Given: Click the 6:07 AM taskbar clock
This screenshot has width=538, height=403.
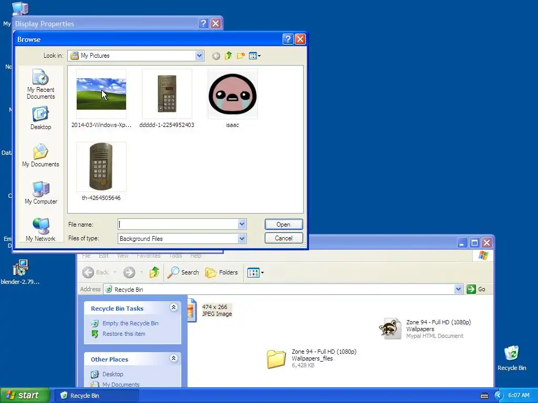Looking at the screenshot, I should [x=519, y=395].
